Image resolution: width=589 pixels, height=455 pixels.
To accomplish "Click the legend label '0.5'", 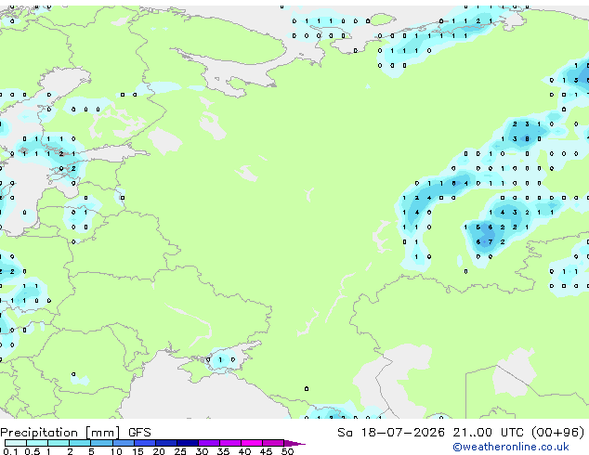I will click(x=32, y=451).
